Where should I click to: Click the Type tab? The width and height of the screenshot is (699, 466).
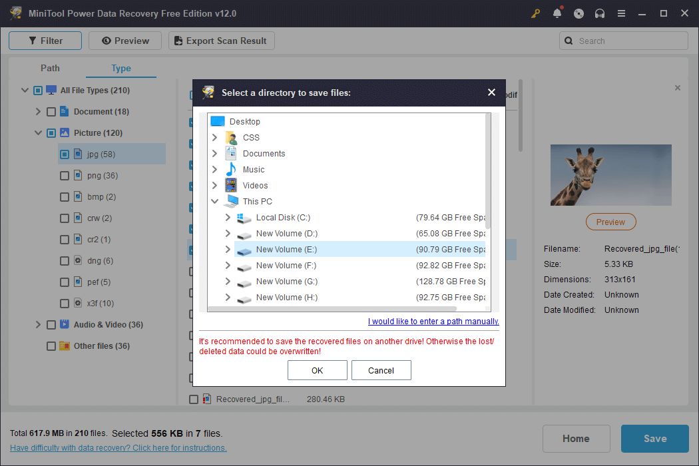(x=120, y=68)
